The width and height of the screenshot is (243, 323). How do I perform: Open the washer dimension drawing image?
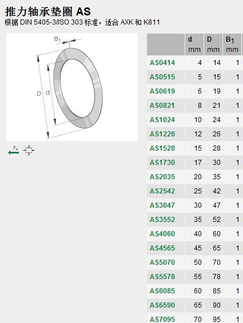(72, 87)
